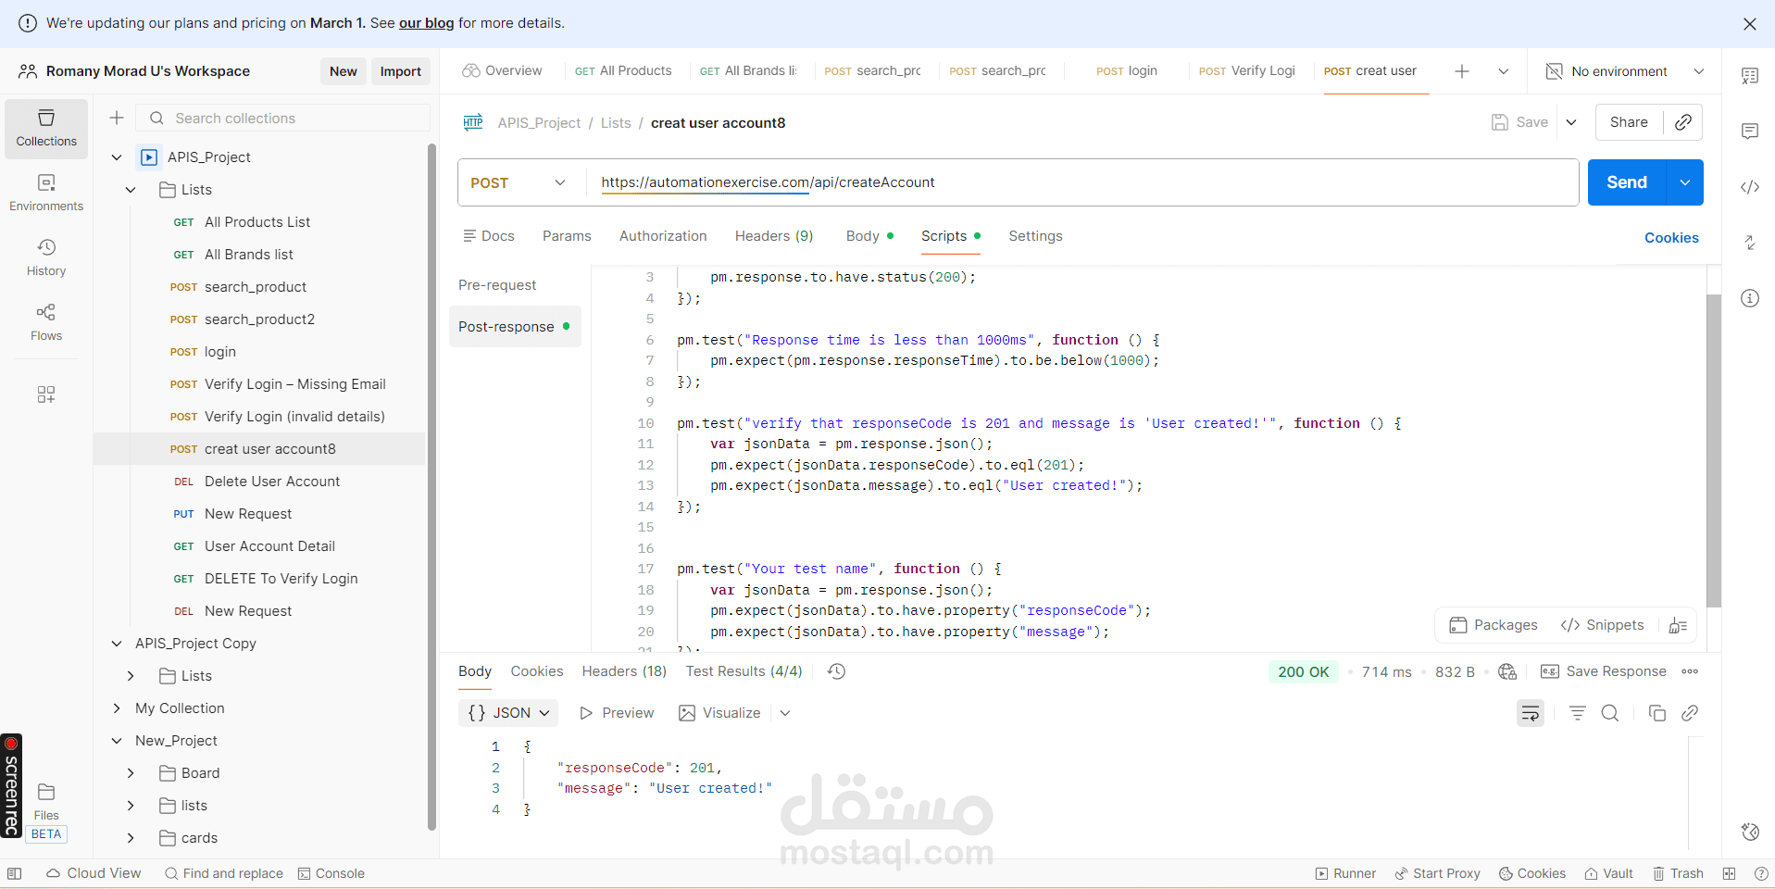
Task: Click the New button
Action: (344, 71)
